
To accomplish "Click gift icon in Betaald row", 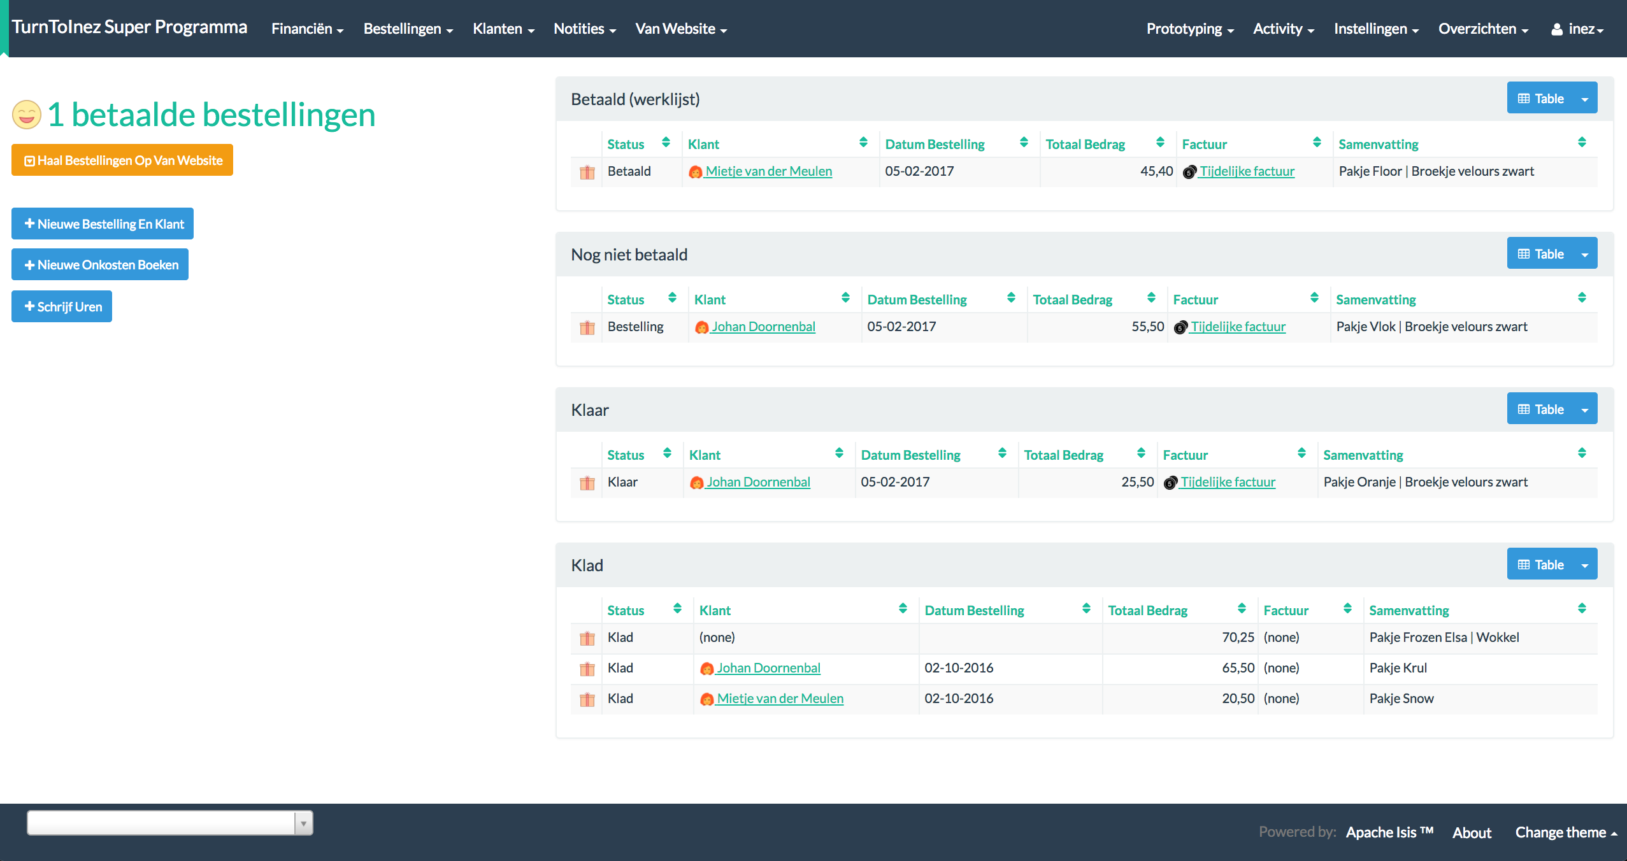I will [x=587, y=172].
